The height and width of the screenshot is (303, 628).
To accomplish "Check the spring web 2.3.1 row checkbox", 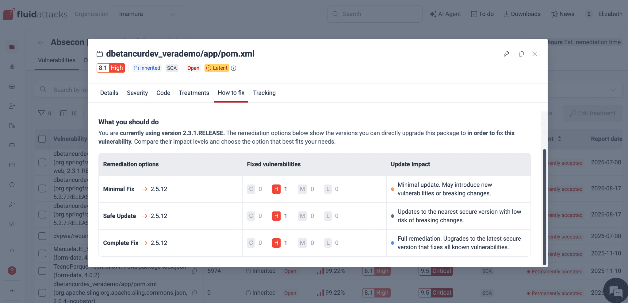I will [42, 162].
